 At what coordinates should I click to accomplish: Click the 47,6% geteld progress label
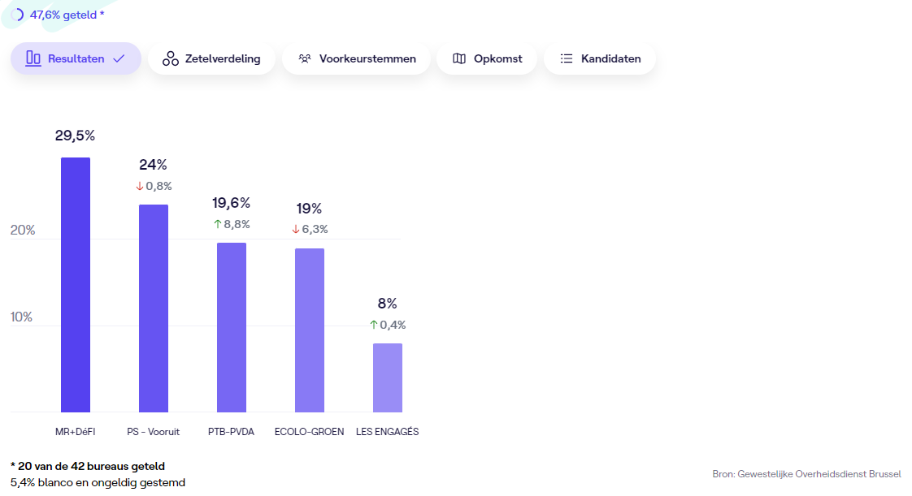[x=67, y=15]
